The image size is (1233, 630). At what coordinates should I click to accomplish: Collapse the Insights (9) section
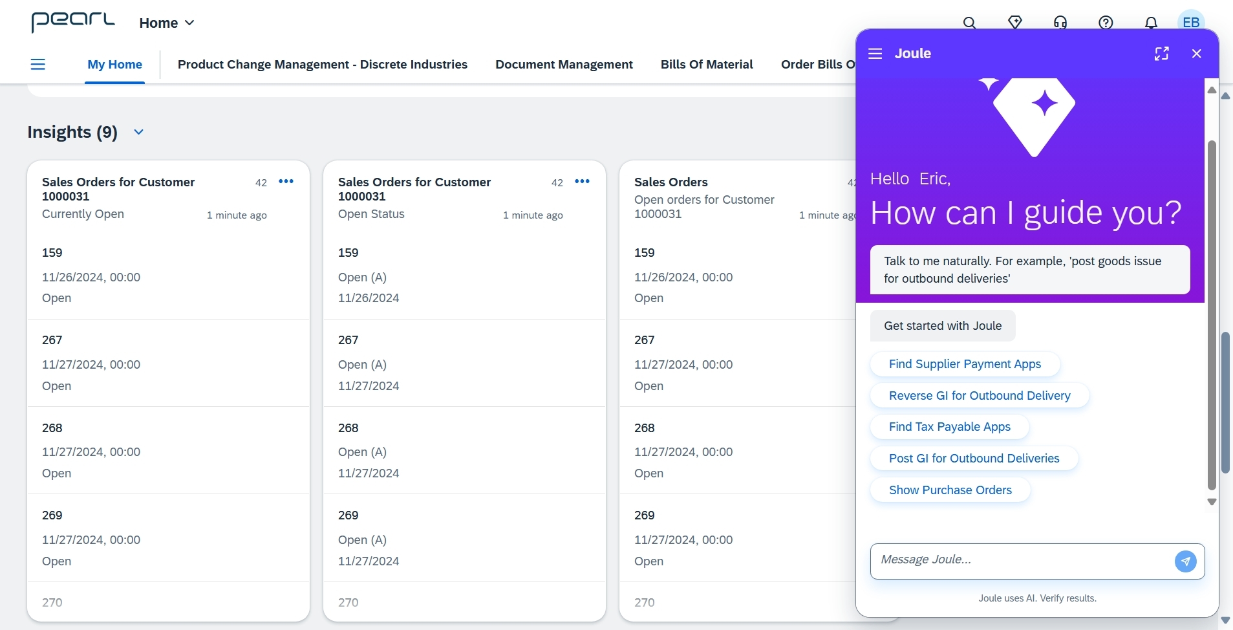138,132
